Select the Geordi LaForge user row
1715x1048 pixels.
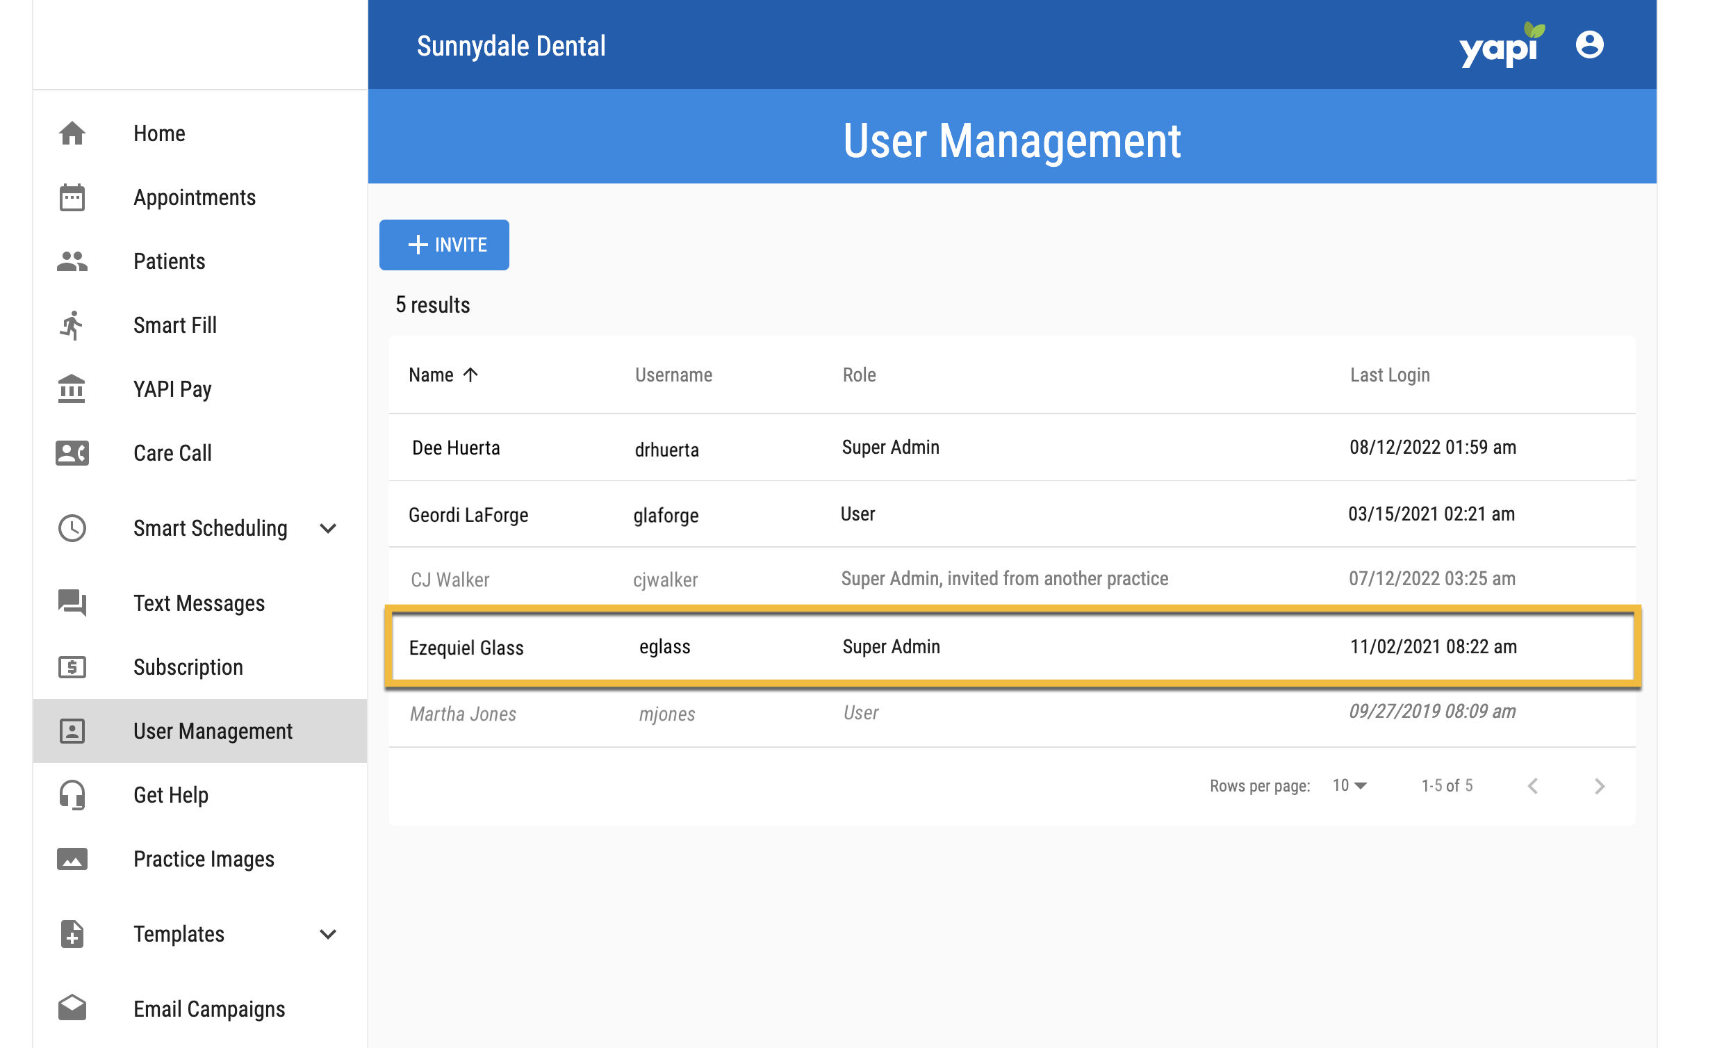coord(1012,514)
